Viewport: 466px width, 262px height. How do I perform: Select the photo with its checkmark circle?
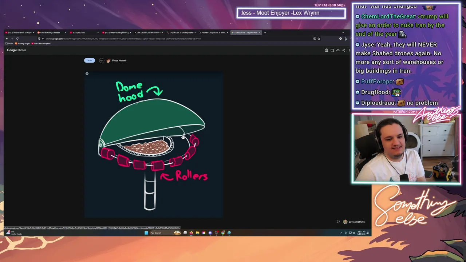click(x=87, y=74)
